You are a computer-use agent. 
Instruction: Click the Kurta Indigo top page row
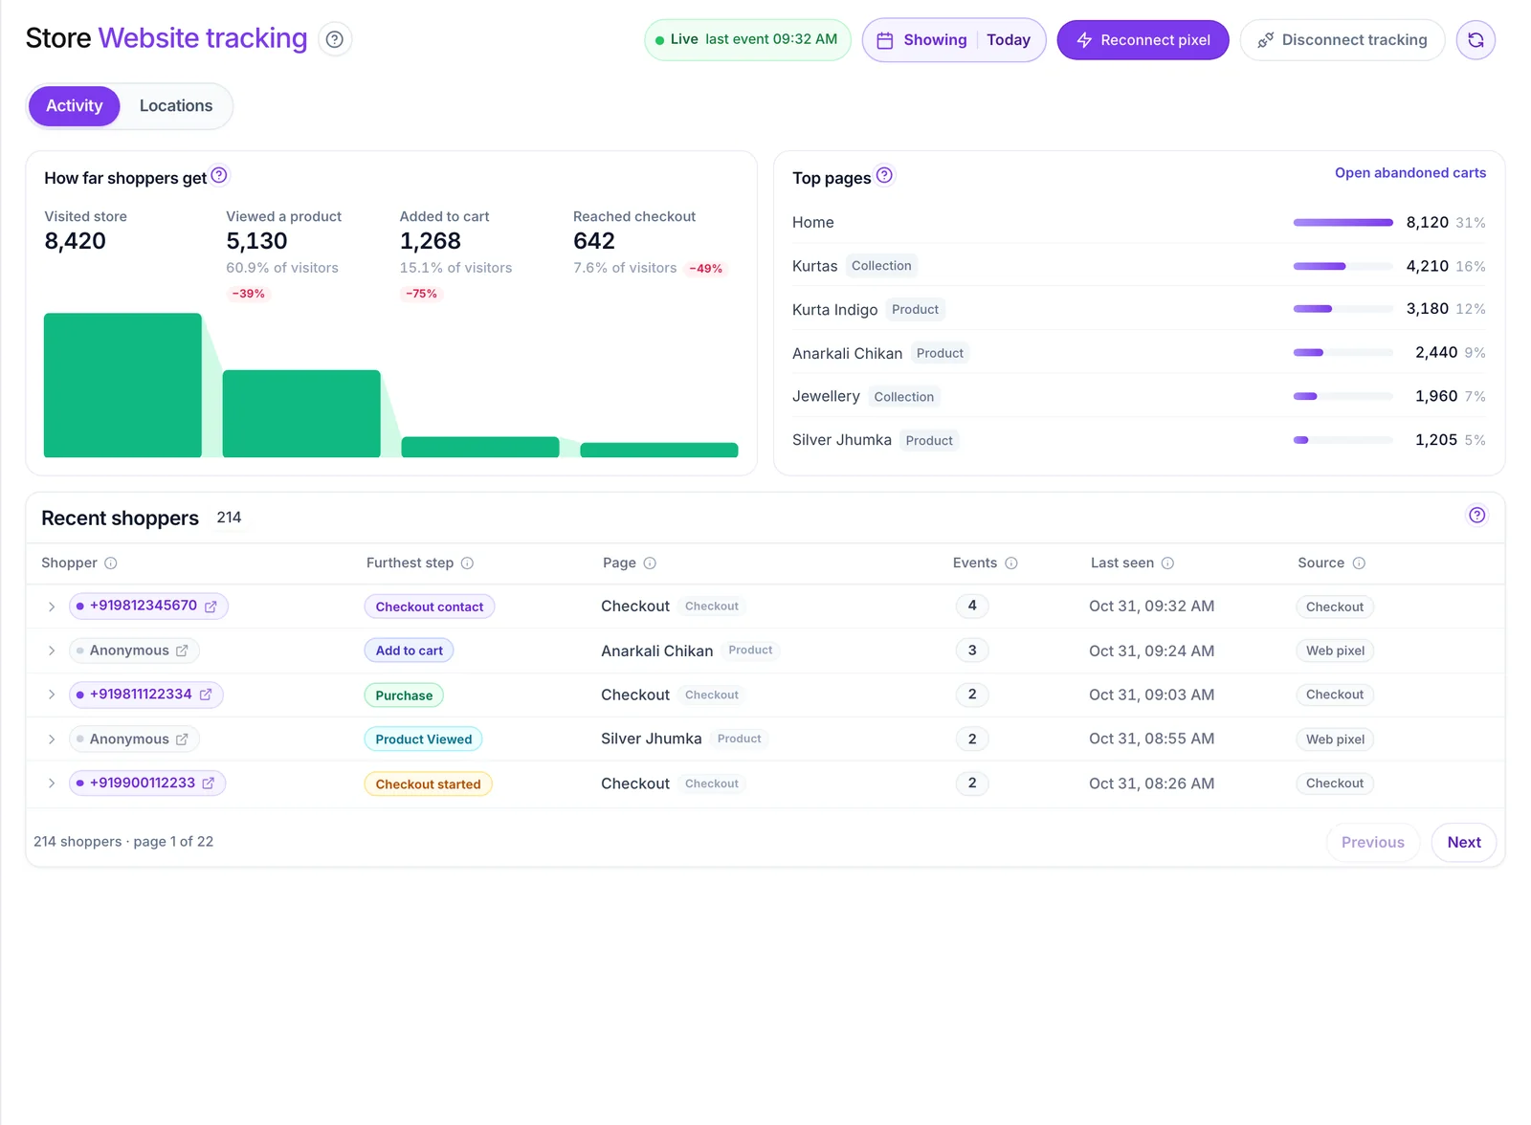(1139, 310)
